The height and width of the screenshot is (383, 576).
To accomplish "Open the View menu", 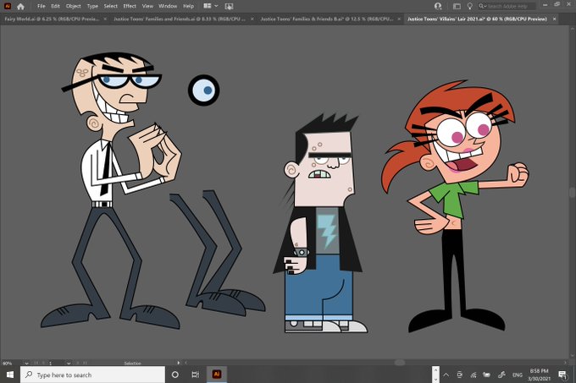I will click(x=147, y=6).
